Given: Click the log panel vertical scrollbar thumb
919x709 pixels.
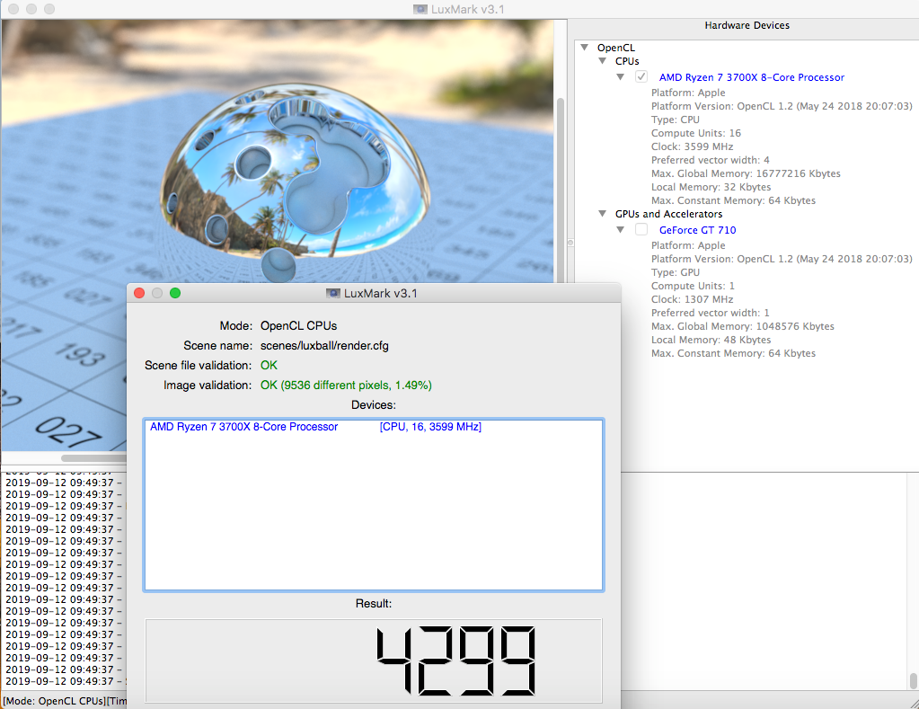Looking at the screenshot, I should [x=913, y=681].
